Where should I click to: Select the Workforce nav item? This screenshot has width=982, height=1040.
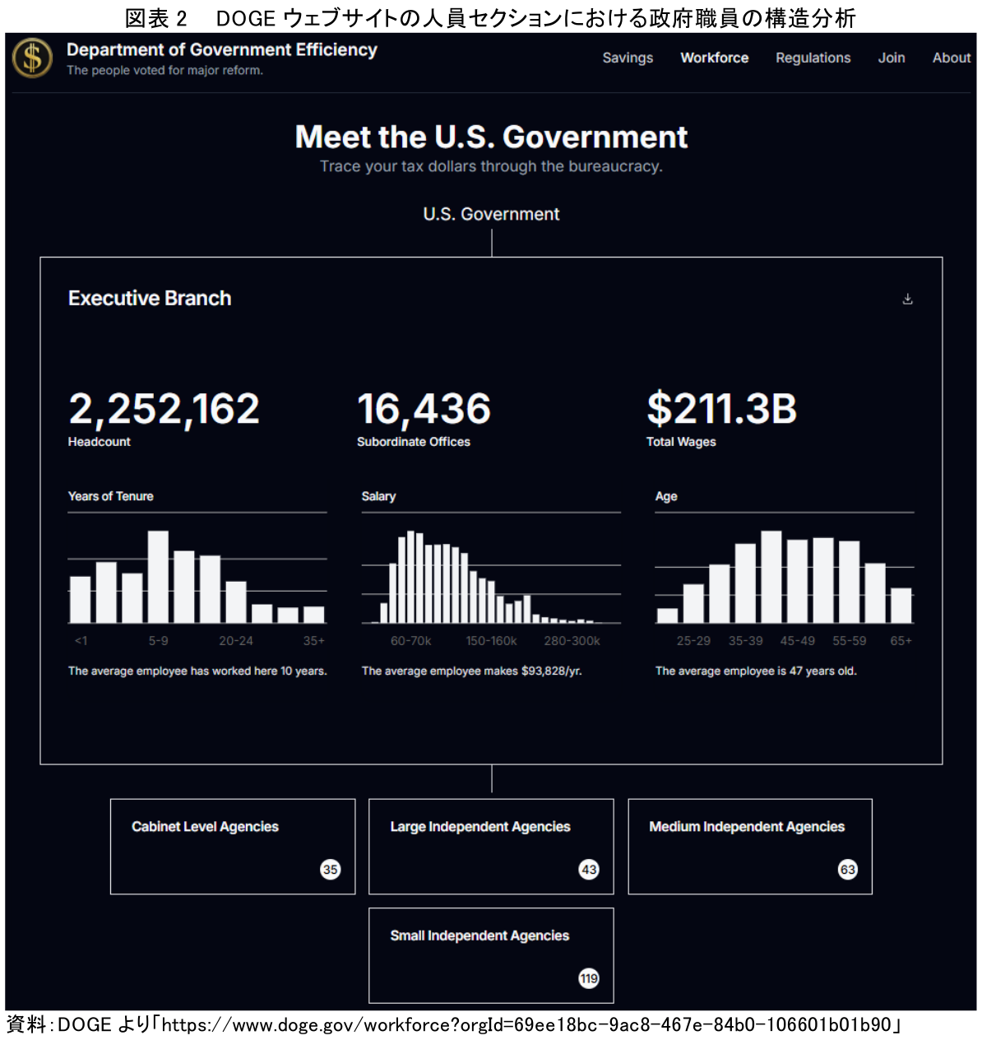714,58
